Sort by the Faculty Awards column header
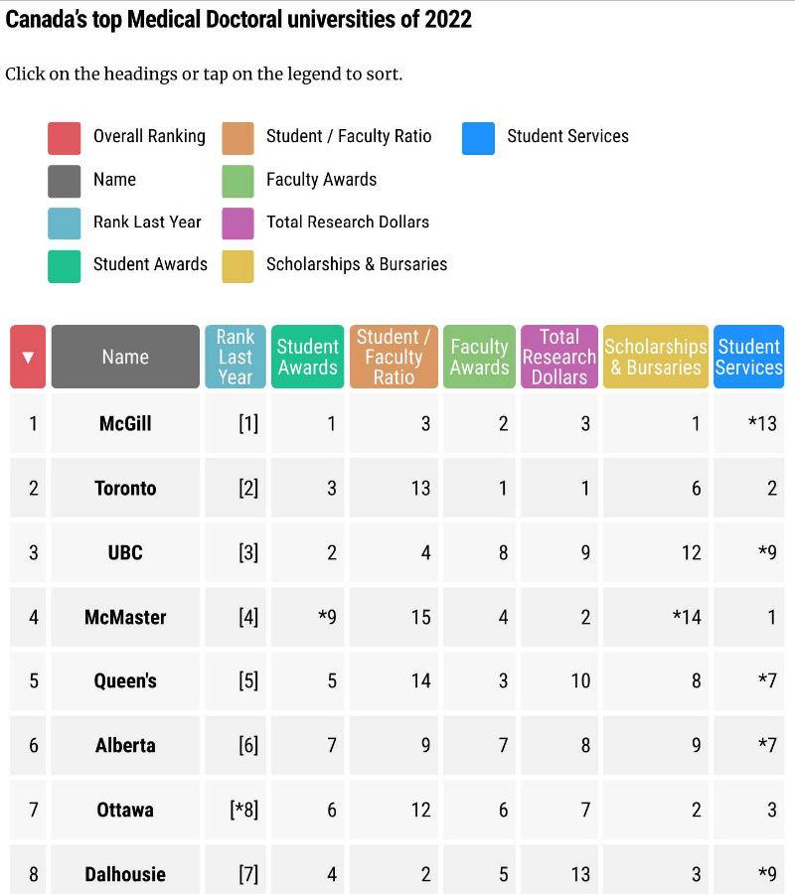 479,357
